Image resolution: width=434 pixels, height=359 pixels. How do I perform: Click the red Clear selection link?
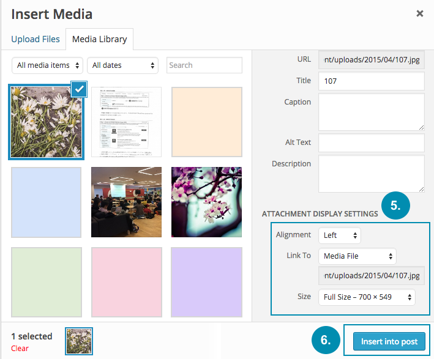(x=20, y=348)
